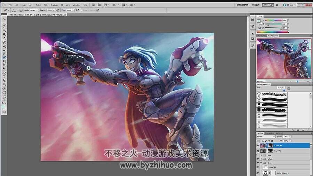Hide the Color Balance 1 adjustment layer
Image resolution: width=313 pixels, height=176 pixels.
point(258,173)
